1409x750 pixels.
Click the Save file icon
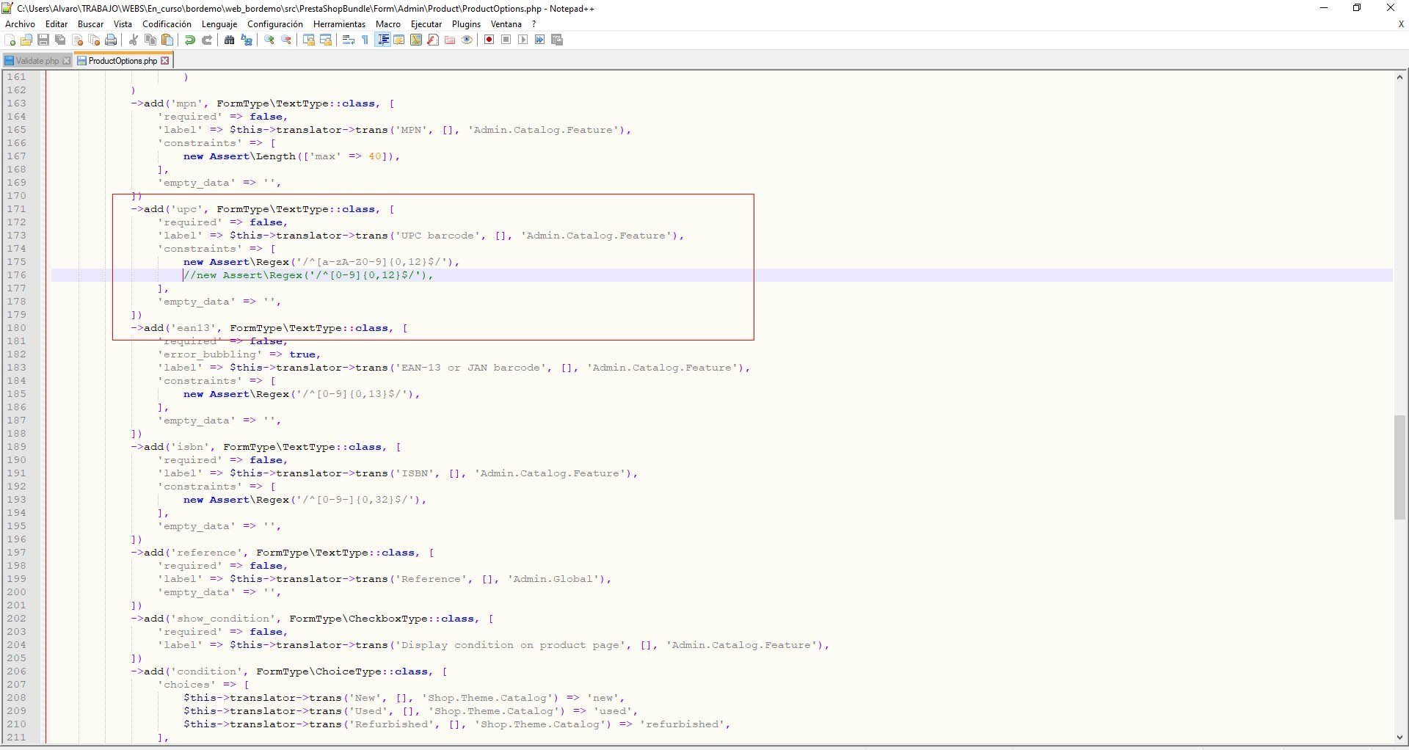coord(43,40)
